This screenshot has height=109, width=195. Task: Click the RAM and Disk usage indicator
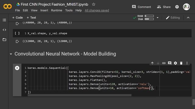click(x=146, y=18)
